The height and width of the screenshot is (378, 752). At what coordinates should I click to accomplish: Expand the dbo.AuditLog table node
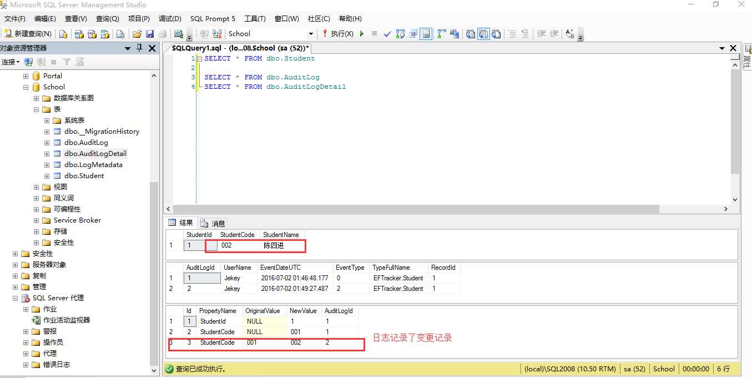[47, 143]
